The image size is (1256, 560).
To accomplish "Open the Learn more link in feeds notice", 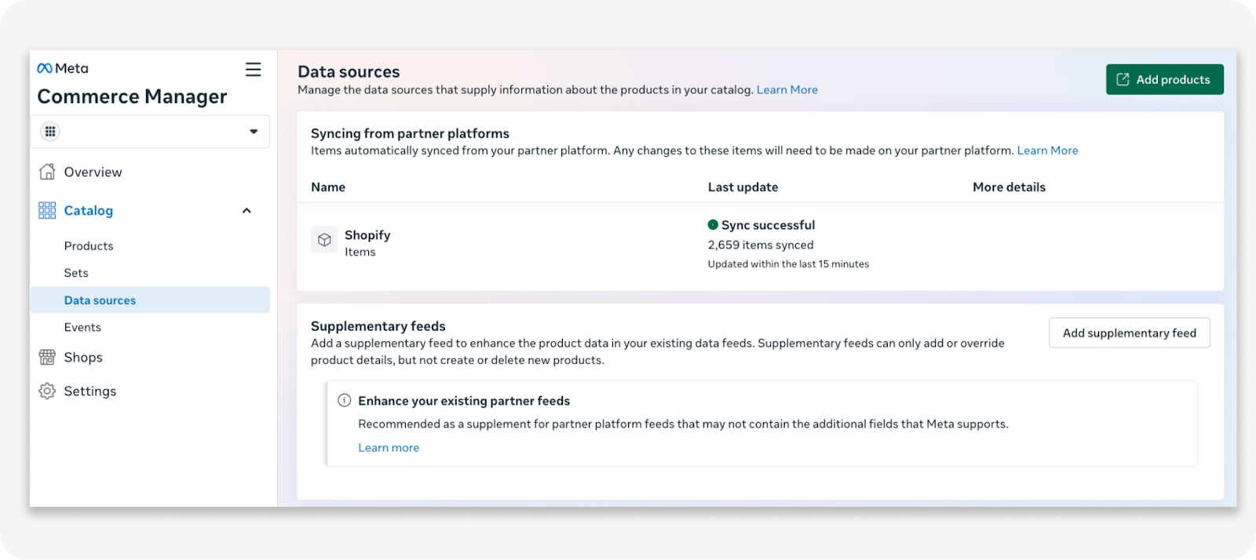I will [389, 447].
